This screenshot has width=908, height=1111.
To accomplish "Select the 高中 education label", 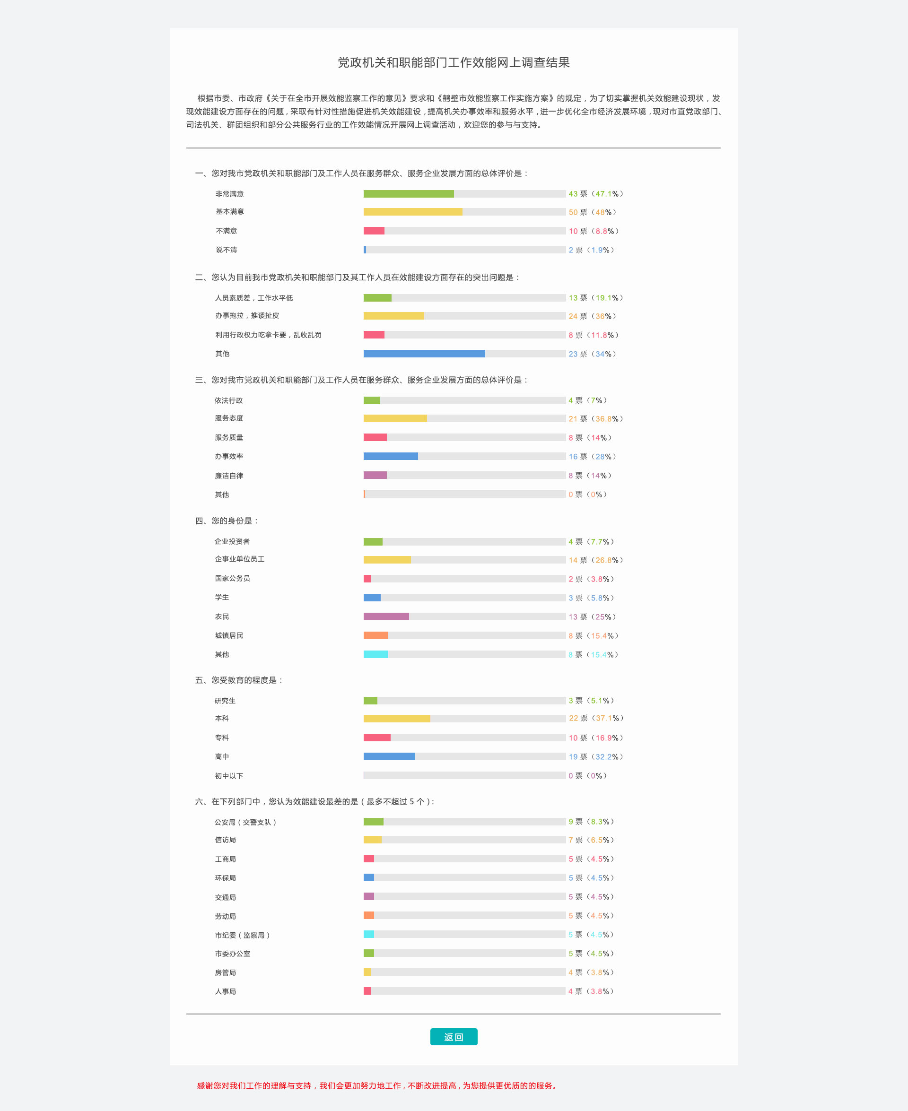I will (x=222, y=756).
